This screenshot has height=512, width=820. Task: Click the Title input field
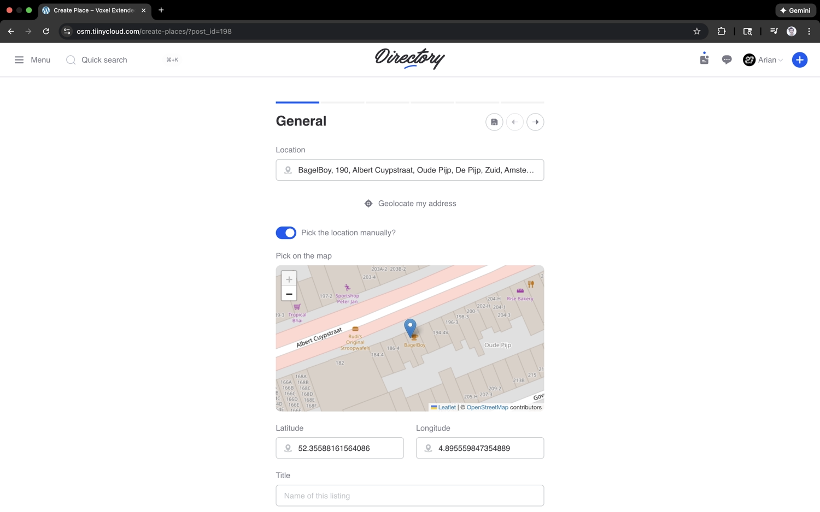410,496
